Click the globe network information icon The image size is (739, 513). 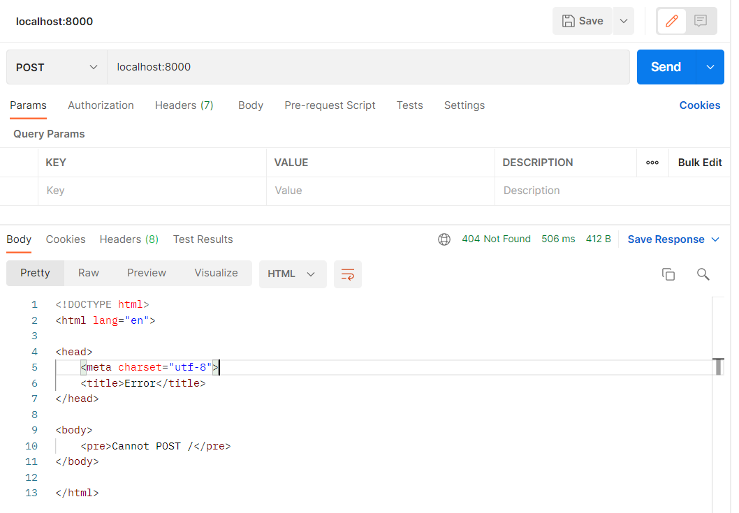pyautogui.click(x=444, y=239)
